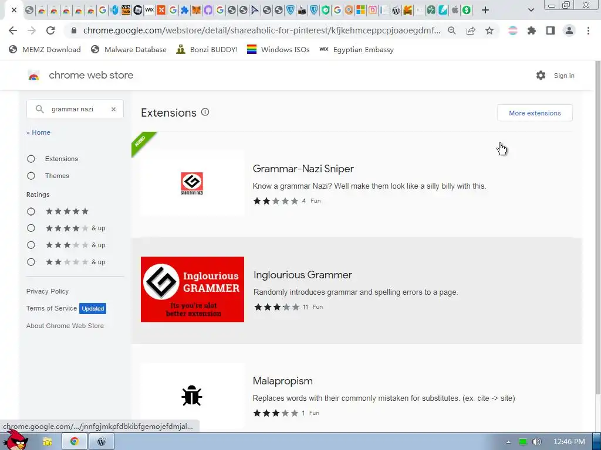Go back to previous page
Screen dimensions: 601x450
13,30
